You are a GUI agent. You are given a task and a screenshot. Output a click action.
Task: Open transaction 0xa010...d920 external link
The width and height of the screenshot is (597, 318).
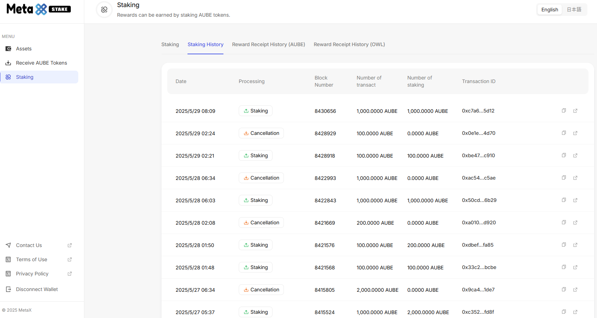pyautogui.click(x=575, y=223)
